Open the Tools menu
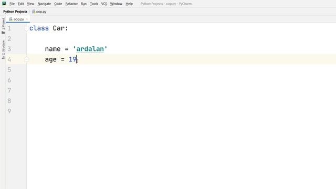 [94, 4]
